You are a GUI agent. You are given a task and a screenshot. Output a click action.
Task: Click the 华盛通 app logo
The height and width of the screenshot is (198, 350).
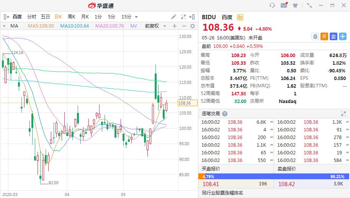coord(101,6)
